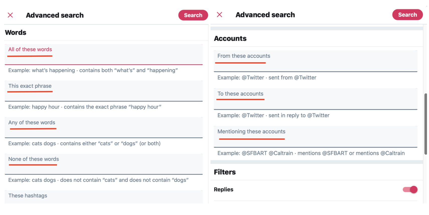The width and height of the screenshot is (429, 215).
Task: Activate the "None of these words" field
Action: pyautogui.click(x=103, y=164)
